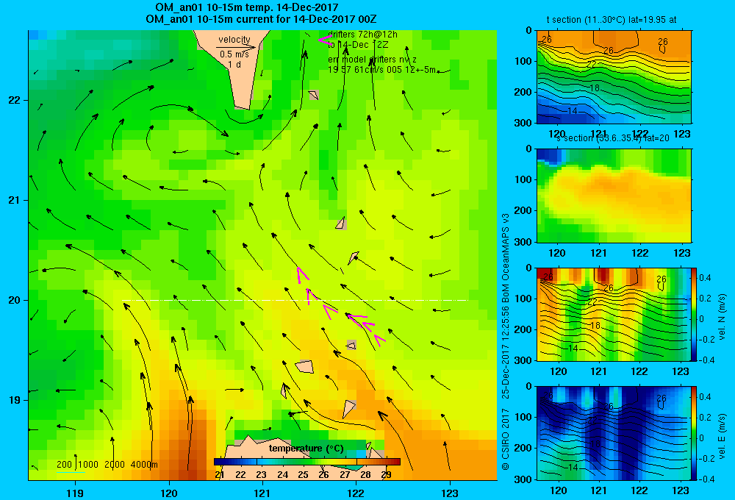Screen dimensions: 735x500
Task: Click the vertical "© CSIRO 2017" copyright text
Action: [x=506, y=439]
